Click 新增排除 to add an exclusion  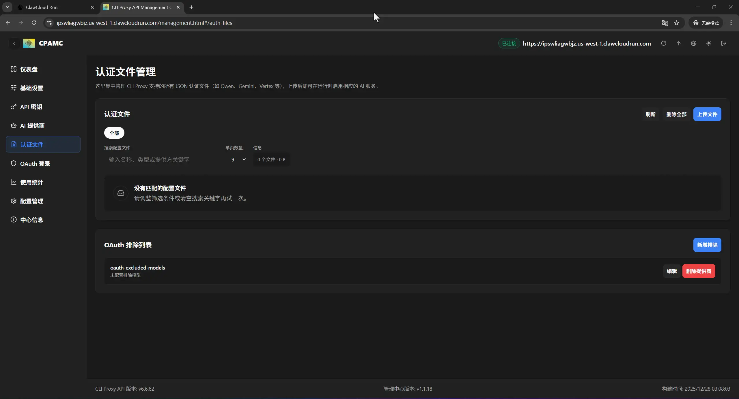pyautogui.click(x=707, y=245)
